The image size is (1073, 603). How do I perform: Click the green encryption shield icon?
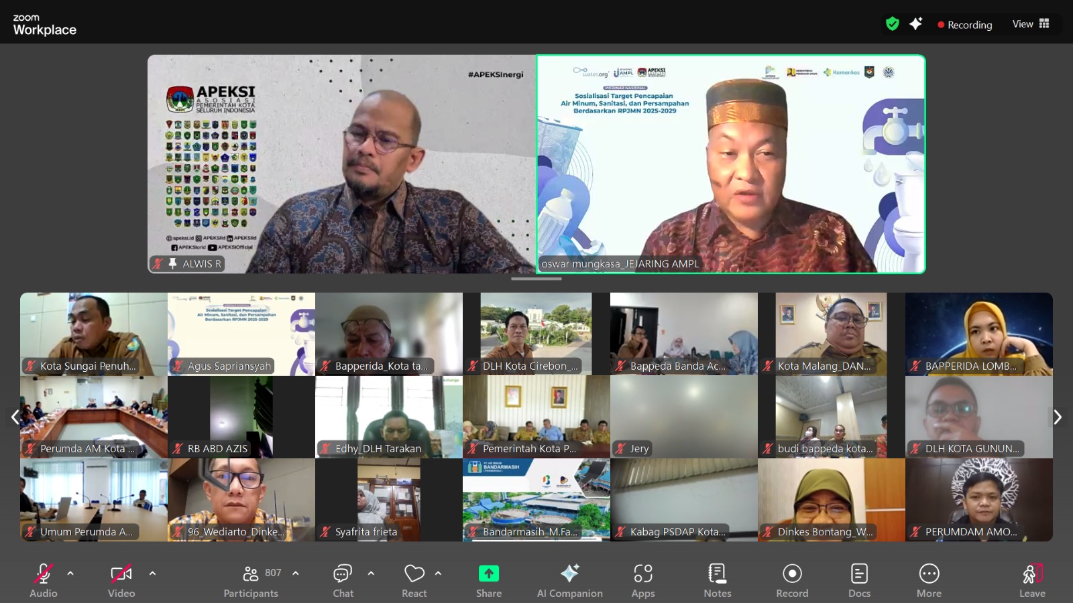click(892, 24)
